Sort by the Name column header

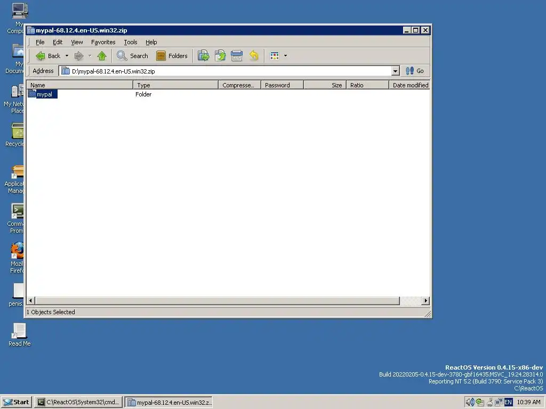[80, 85]
